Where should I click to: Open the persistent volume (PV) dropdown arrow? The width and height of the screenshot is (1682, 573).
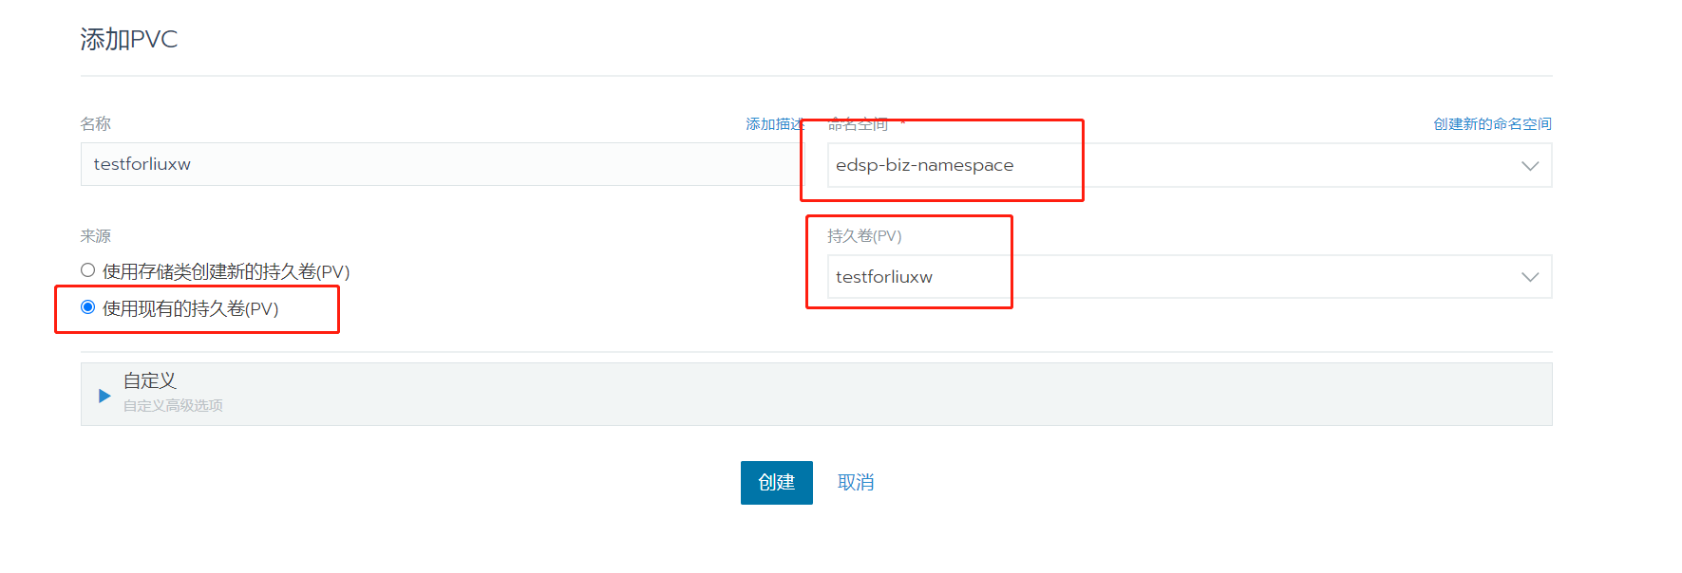click(1529, 277)
